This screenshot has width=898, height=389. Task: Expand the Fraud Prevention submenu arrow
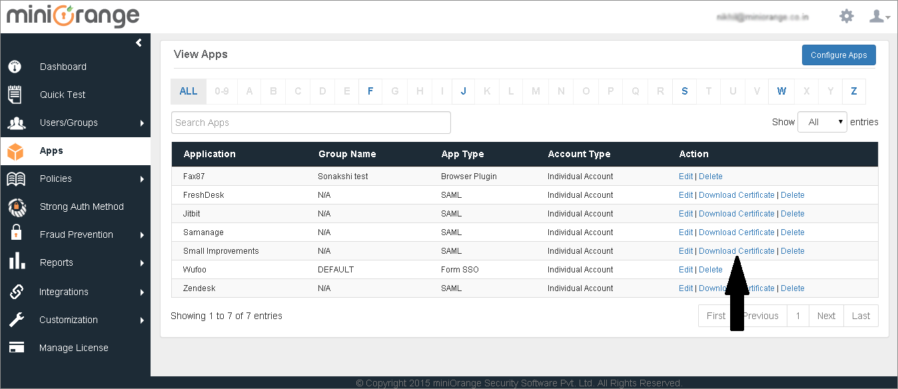coord(142,235)
